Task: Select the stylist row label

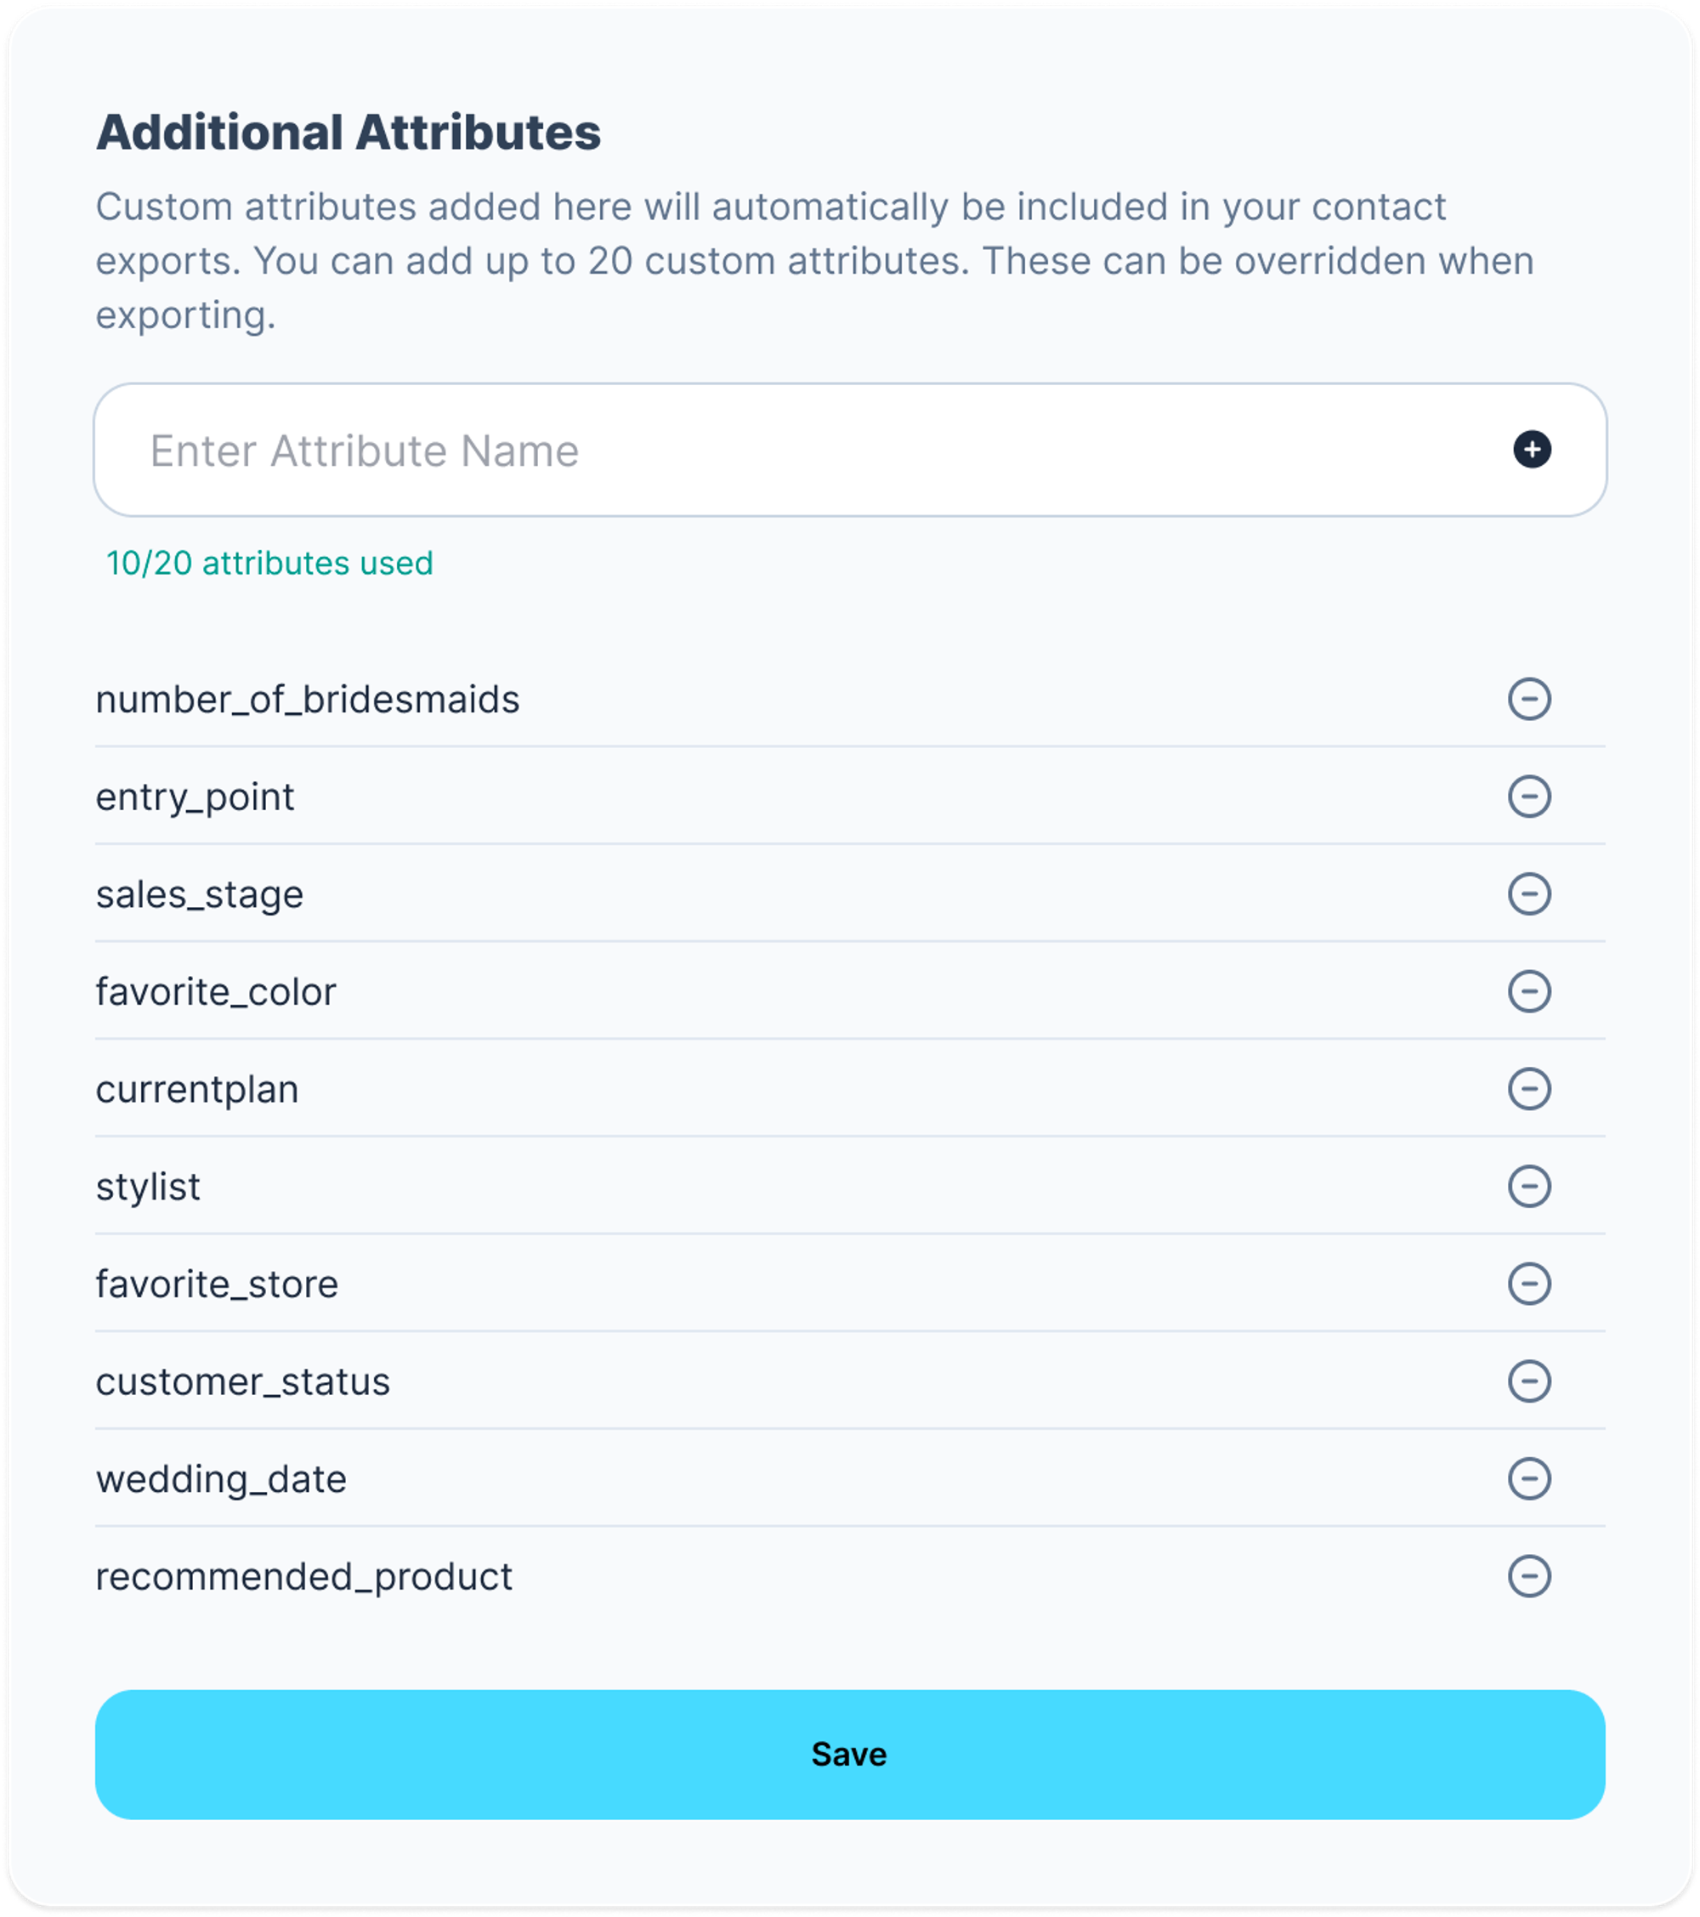Action: click(x=148, y=1188)
